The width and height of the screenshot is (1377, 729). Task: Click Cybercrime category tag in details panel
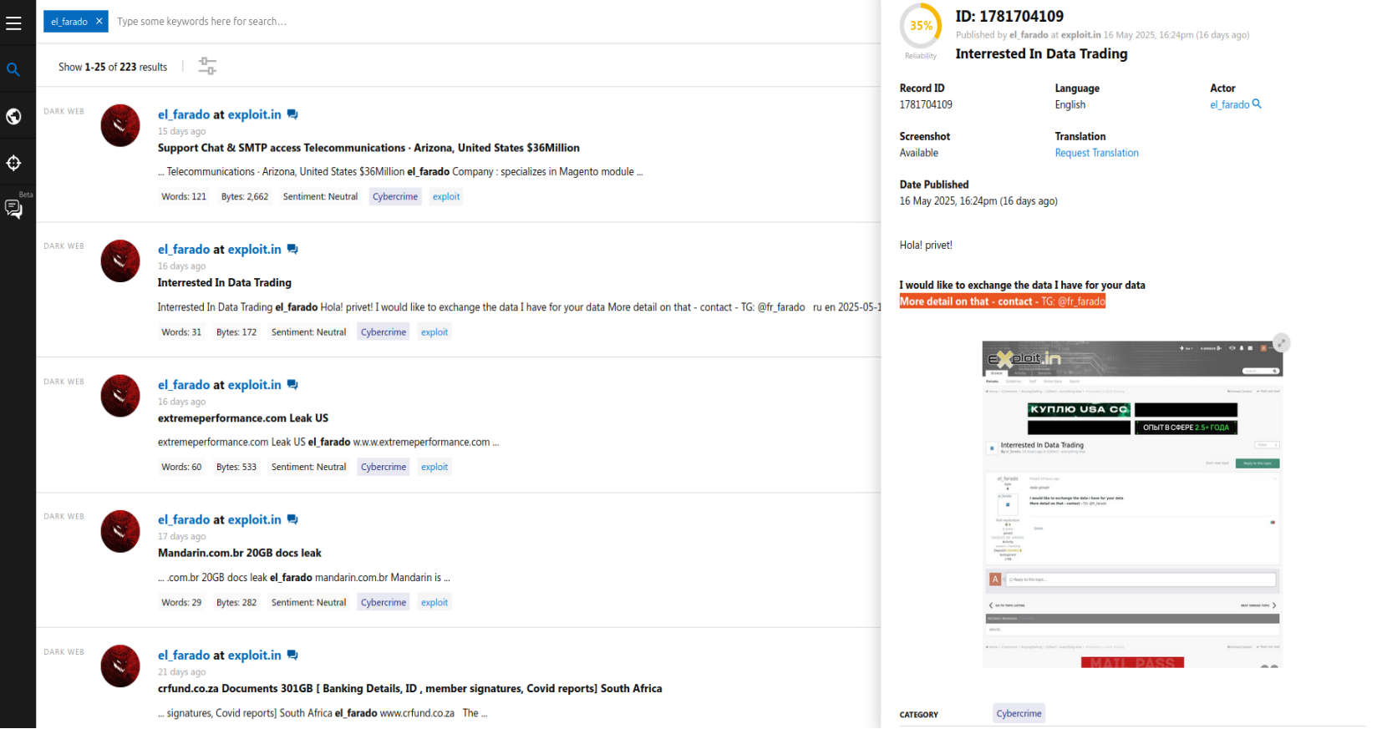pyautogui.click(x=1019, y=714)
